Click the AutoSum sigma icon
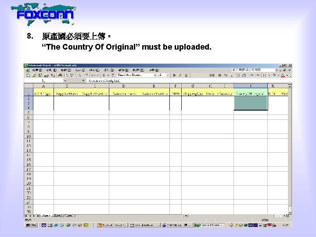Viewport: 316px width, 237px height. tap(104, 75)
